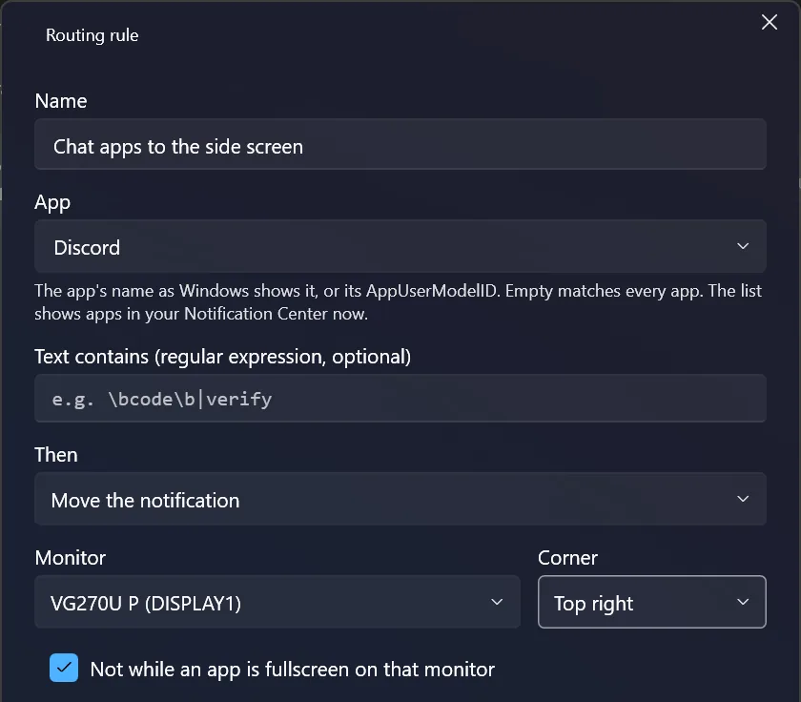Click the Text contains regular expression field
Screen dimensions: 801x702
(400, 398)
